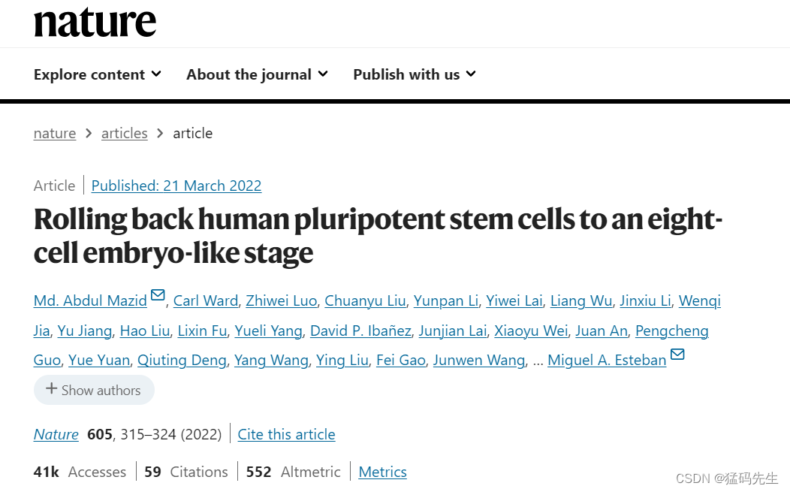Click the chevron in the breadcrumb after nature

[x=88, y=133]
